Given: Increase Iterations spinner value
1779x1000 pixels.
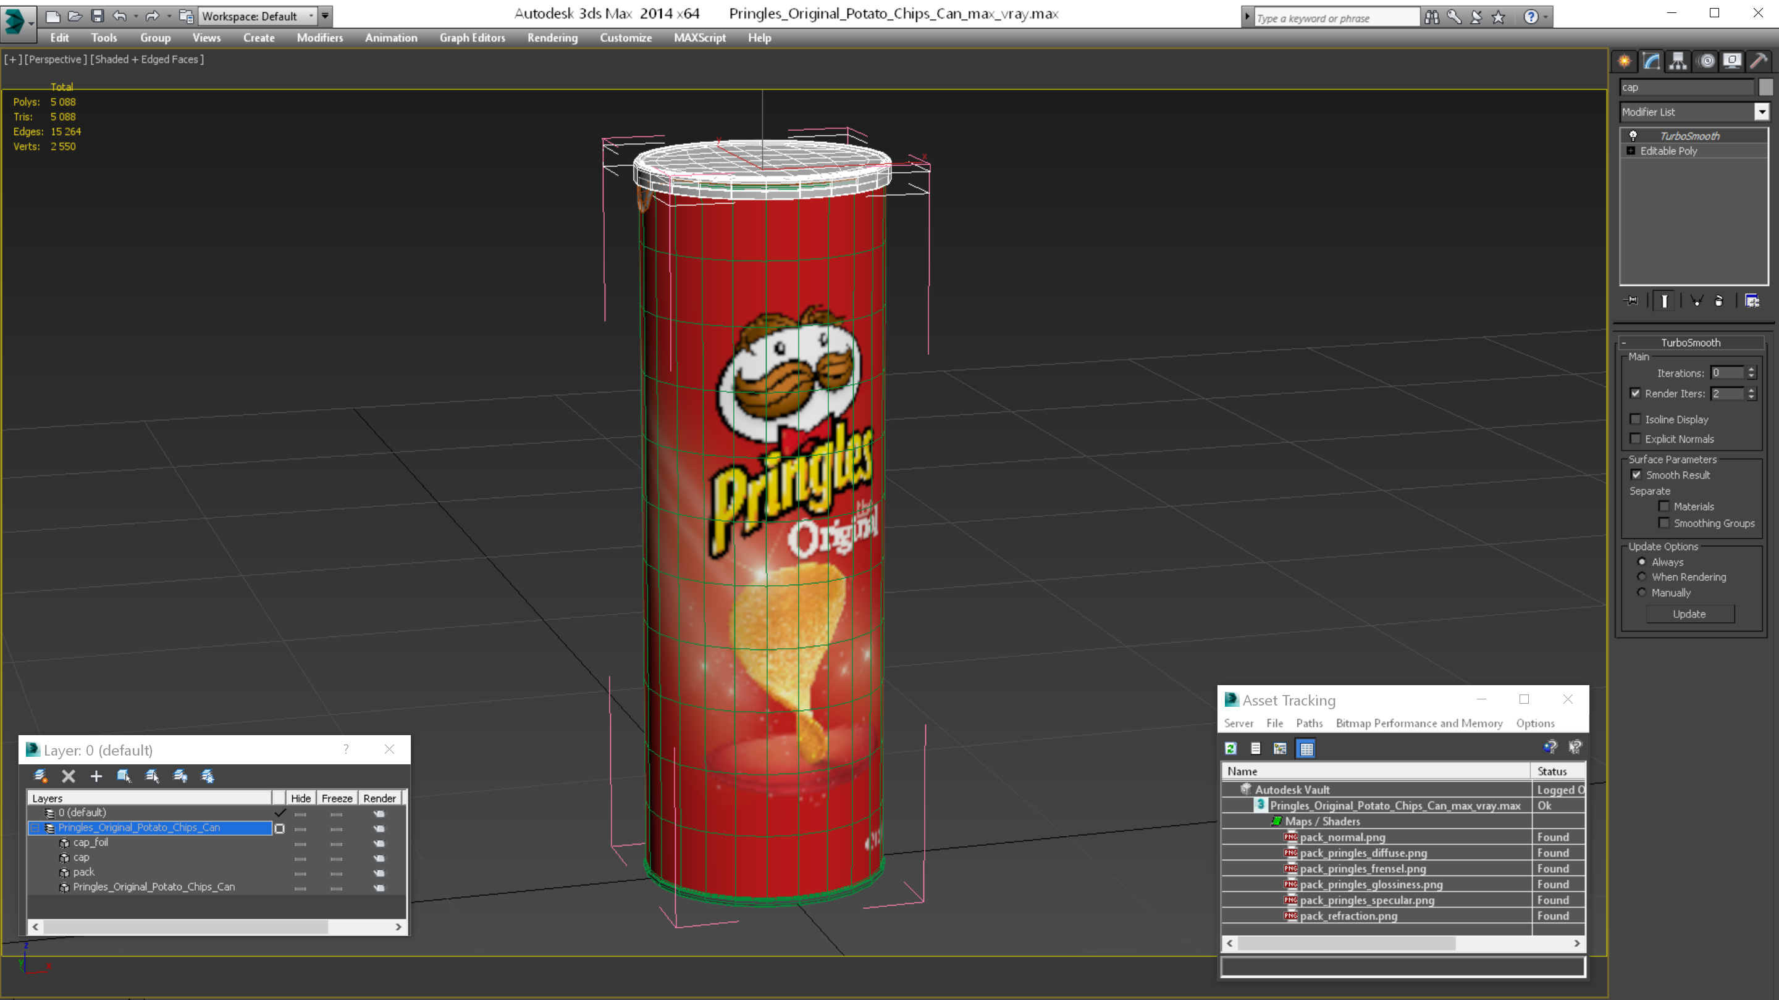Looking at the screenshot, I should (x=1751, y=369).
